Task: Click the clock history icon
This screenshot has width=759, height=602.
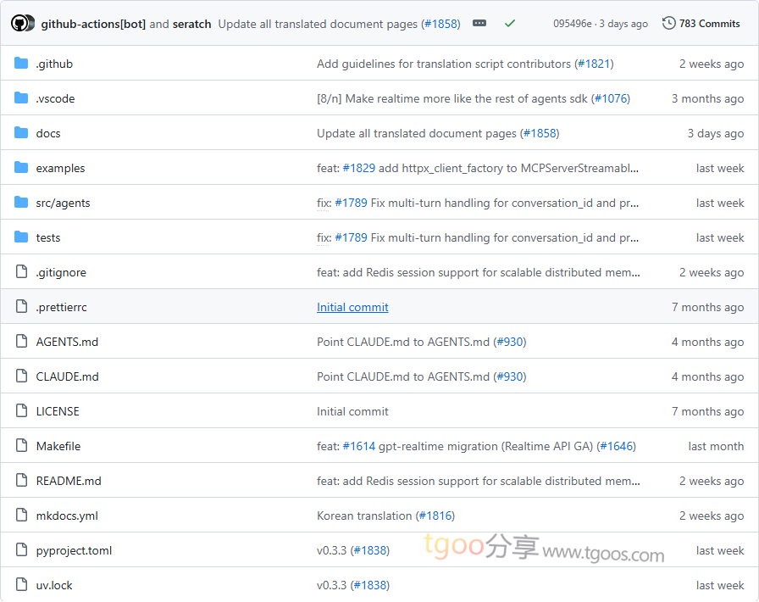Action: [x=669, y=24]
